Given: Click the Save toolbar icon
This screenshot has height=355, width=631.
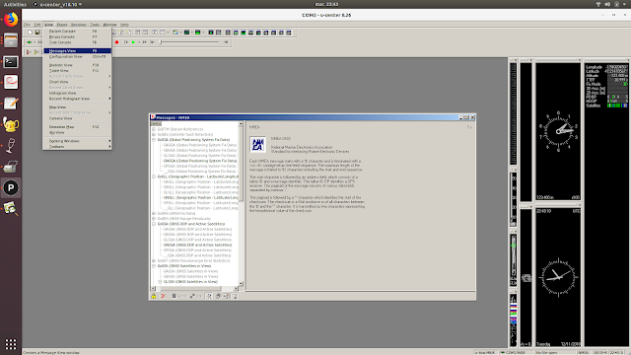Looking at the screenshot, I should 37,33.
